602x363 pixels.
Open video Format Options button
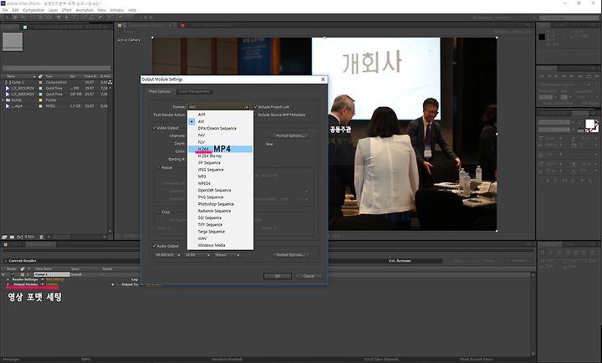pos(291,136)
